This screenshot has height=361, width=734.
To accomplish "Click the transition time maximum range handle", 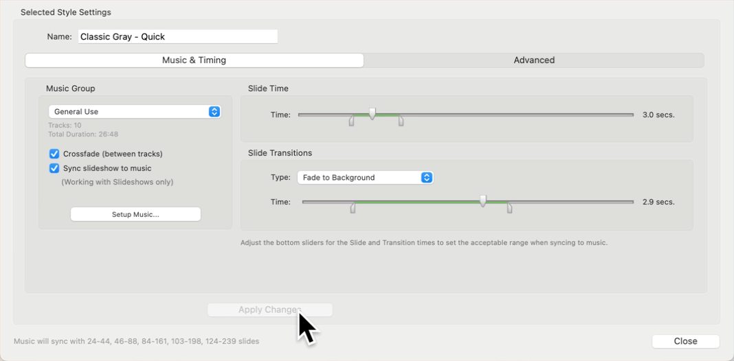I will click(509, 208).
